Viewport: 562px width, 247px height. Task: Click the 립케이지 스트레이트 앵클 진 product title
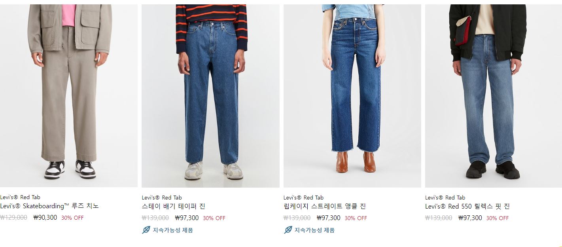(x=324, y=206)
